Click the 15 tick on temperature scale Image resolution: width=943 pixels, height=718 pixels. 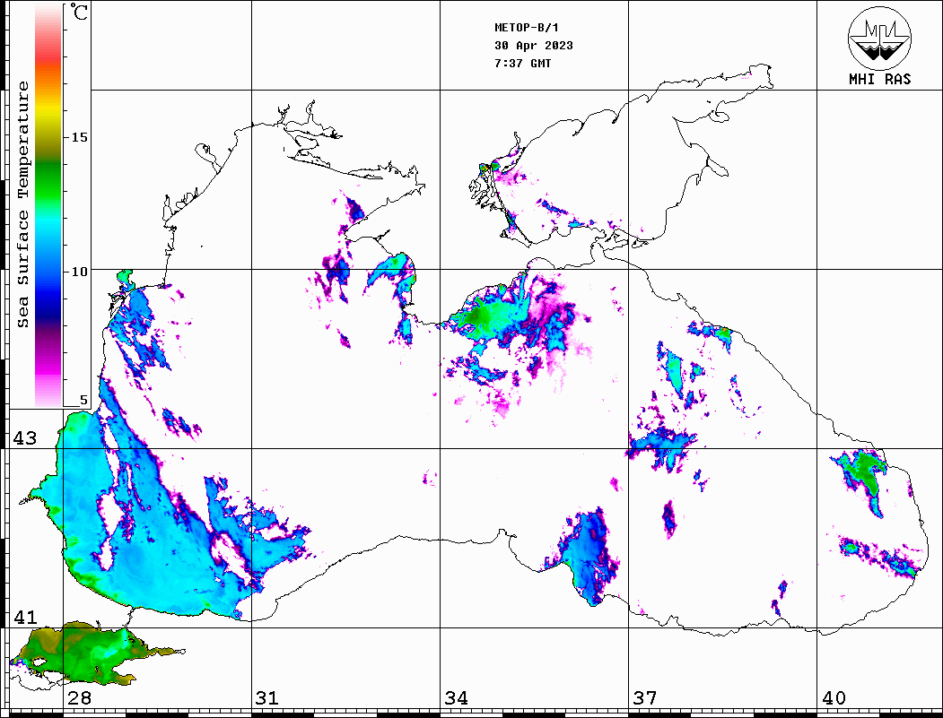79,137
